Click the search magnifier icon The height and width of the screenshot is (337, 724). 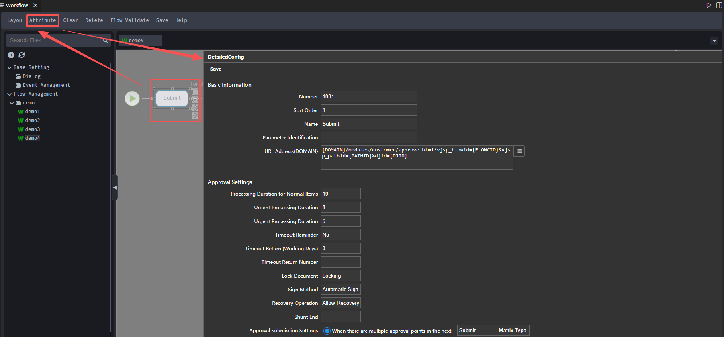(105, 40)
